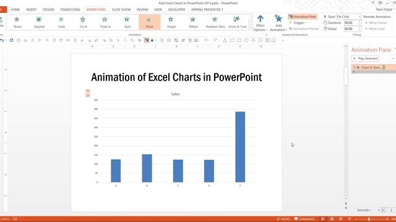The height and width of the screenshot is (222, 396).
Task: Open the DESIGN ribbon tab
Action: (x=48, y=10)
